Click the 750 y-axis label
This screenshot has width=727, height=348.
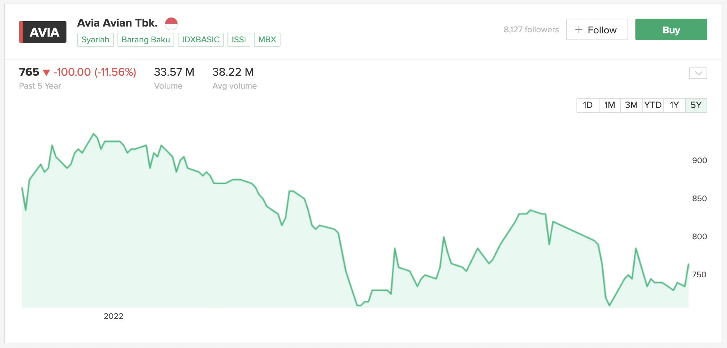click(x=699, y=274)
